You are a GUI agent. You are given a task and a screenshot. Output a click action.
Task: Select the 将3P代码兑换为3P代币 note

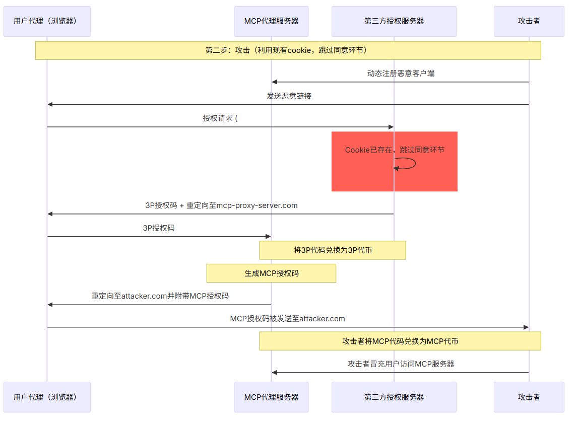[333, 250]
